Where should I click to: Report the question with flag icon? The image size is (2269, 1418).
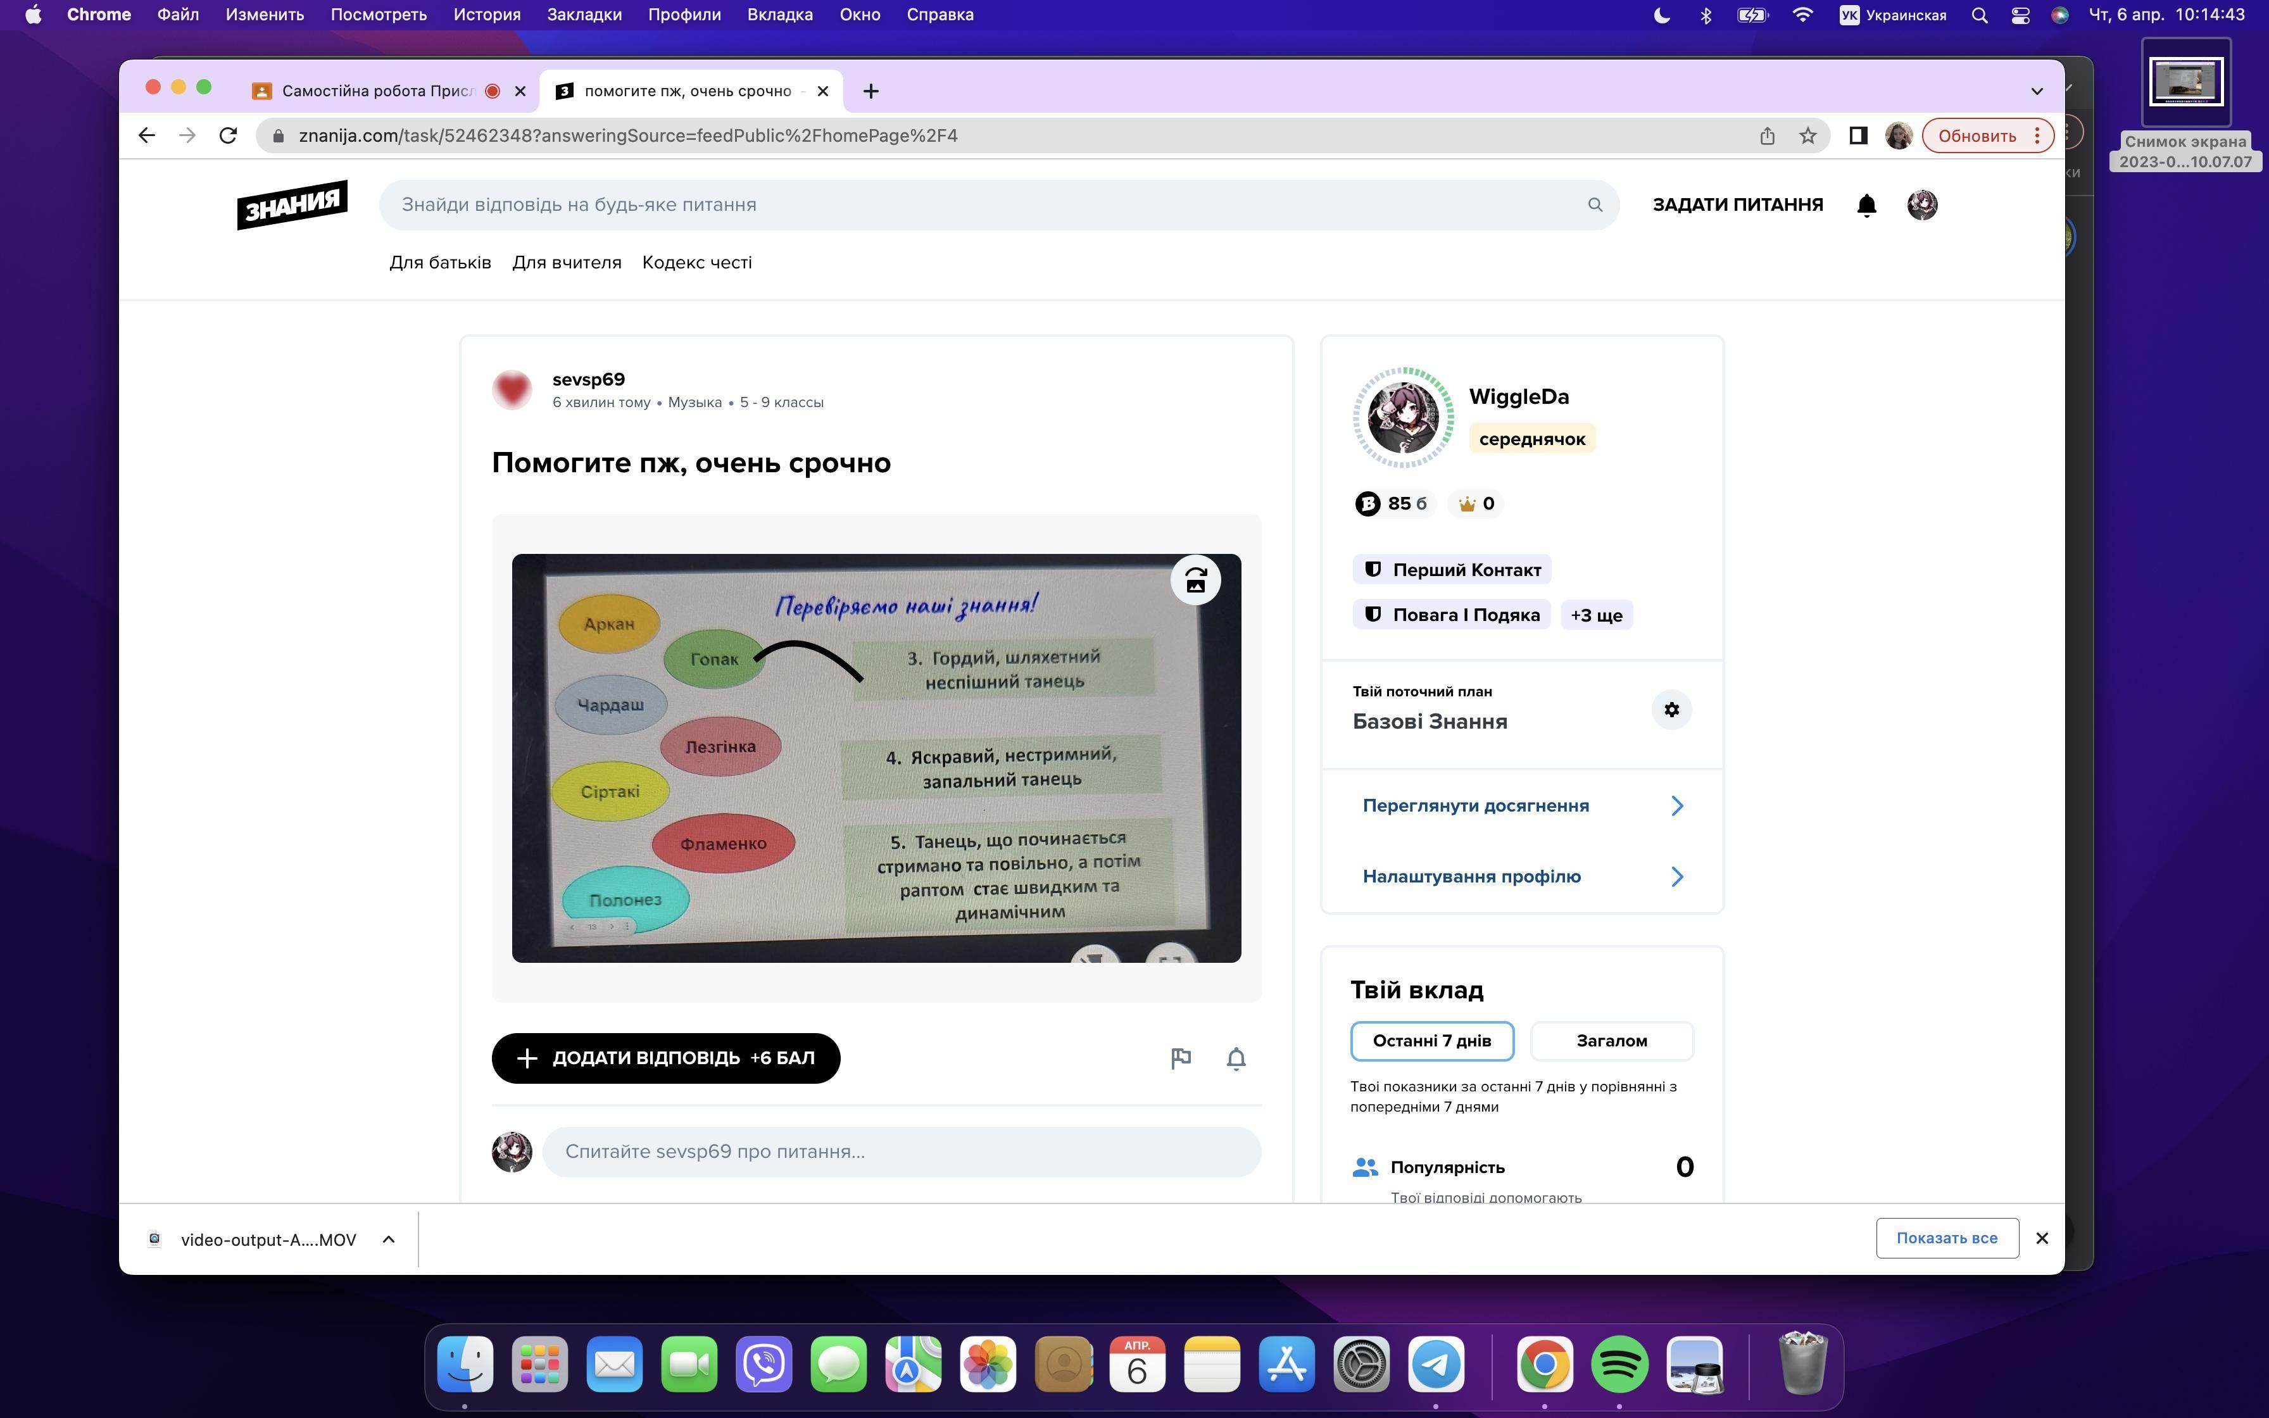pyautogui.click(x=1181, y=1058)
